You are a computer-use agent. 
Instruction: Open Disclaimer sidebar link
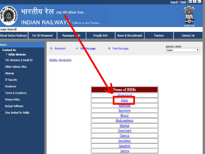click(11, 86)
